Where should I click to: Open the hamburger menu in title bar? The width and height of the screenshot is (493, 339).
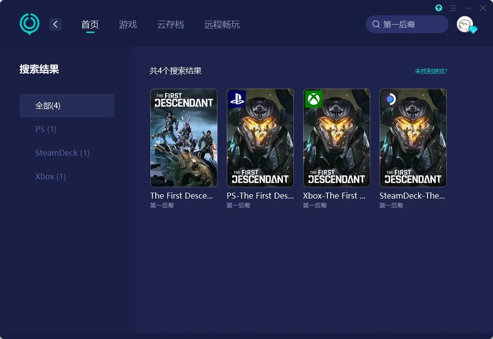[454, 8]
